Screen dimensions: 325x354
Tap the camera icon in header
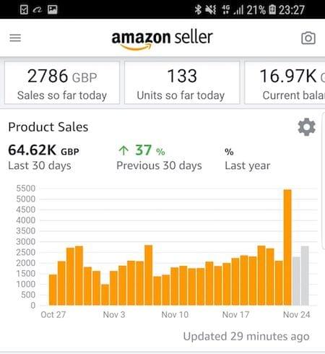308,38
